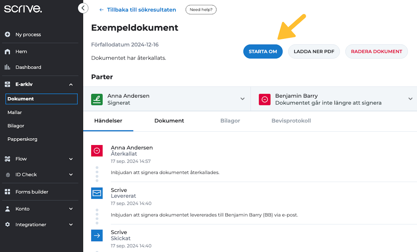Expand the Flow menu section

71,159
